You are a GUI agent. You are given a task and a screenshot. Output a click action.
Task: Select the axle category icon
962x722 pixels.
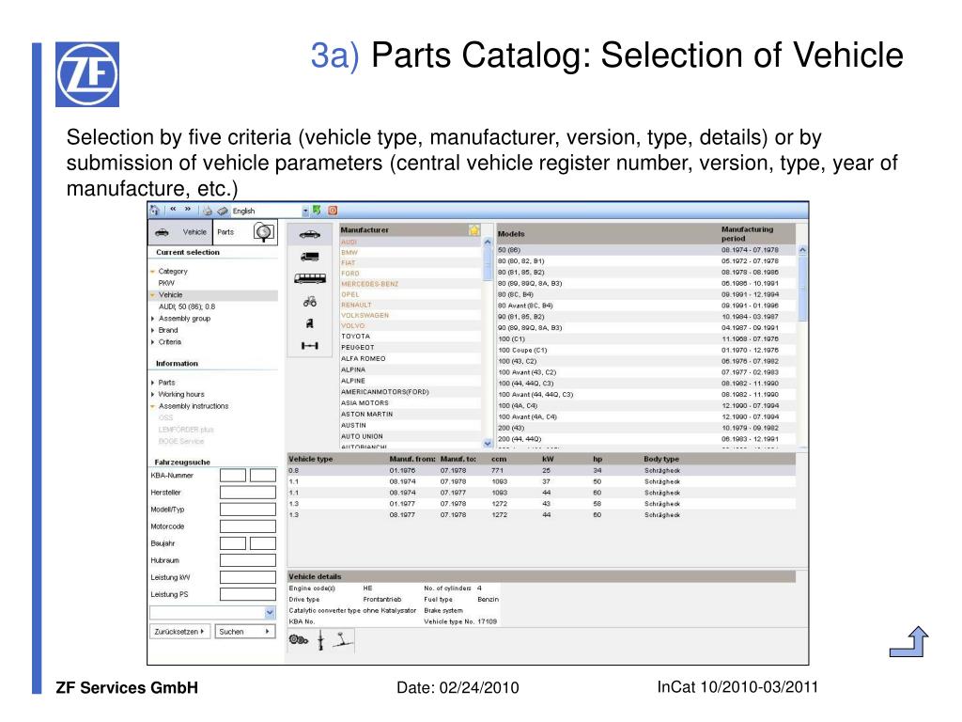pyautogui.click(x=310, y=346)
